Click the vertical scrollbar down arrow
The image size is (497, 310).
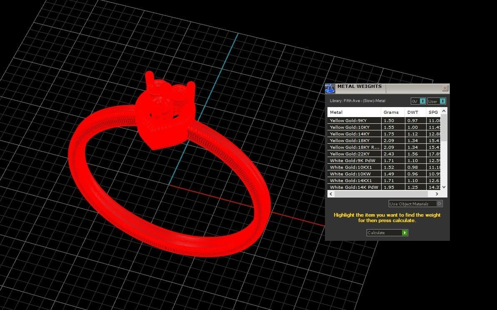[444, 187]
